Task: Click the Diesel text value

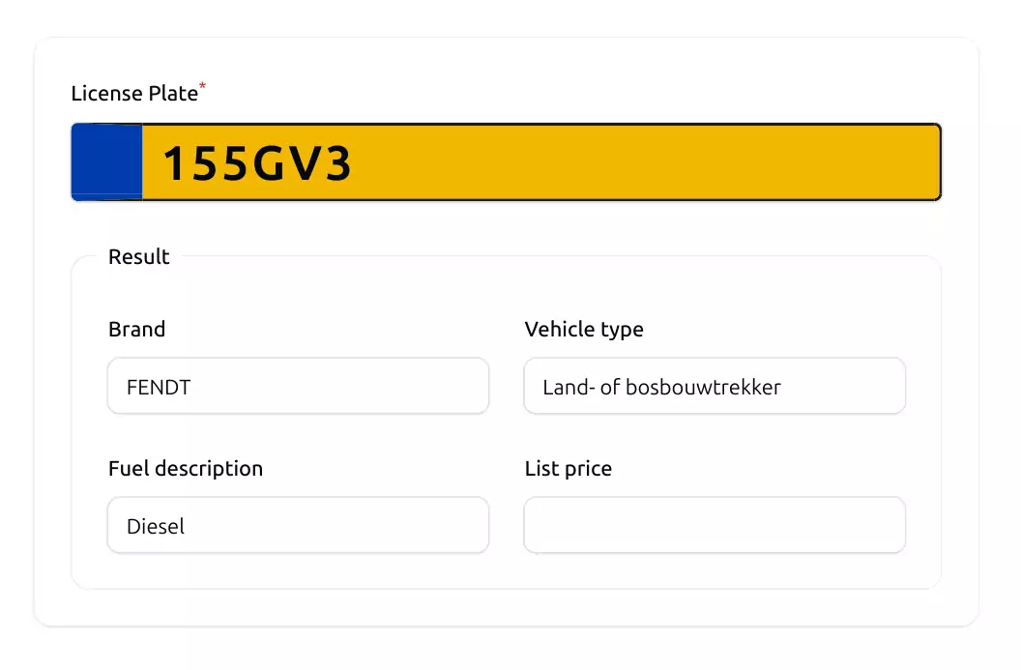Action: pyautogui.click(x=155, y=526)
